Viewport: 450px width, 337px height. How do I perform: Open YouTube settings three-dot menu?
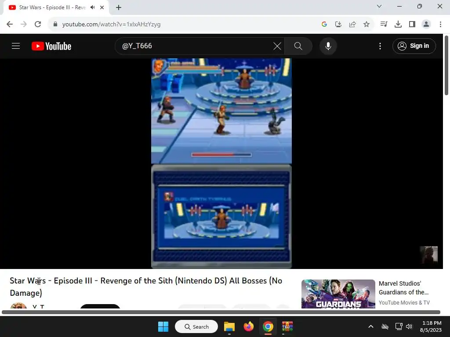pos(380,46)
